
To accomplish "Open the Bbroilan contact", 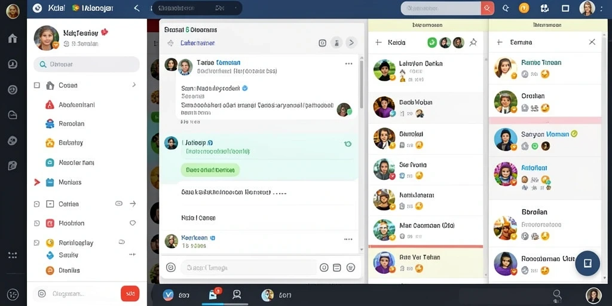I will point(545,224).
